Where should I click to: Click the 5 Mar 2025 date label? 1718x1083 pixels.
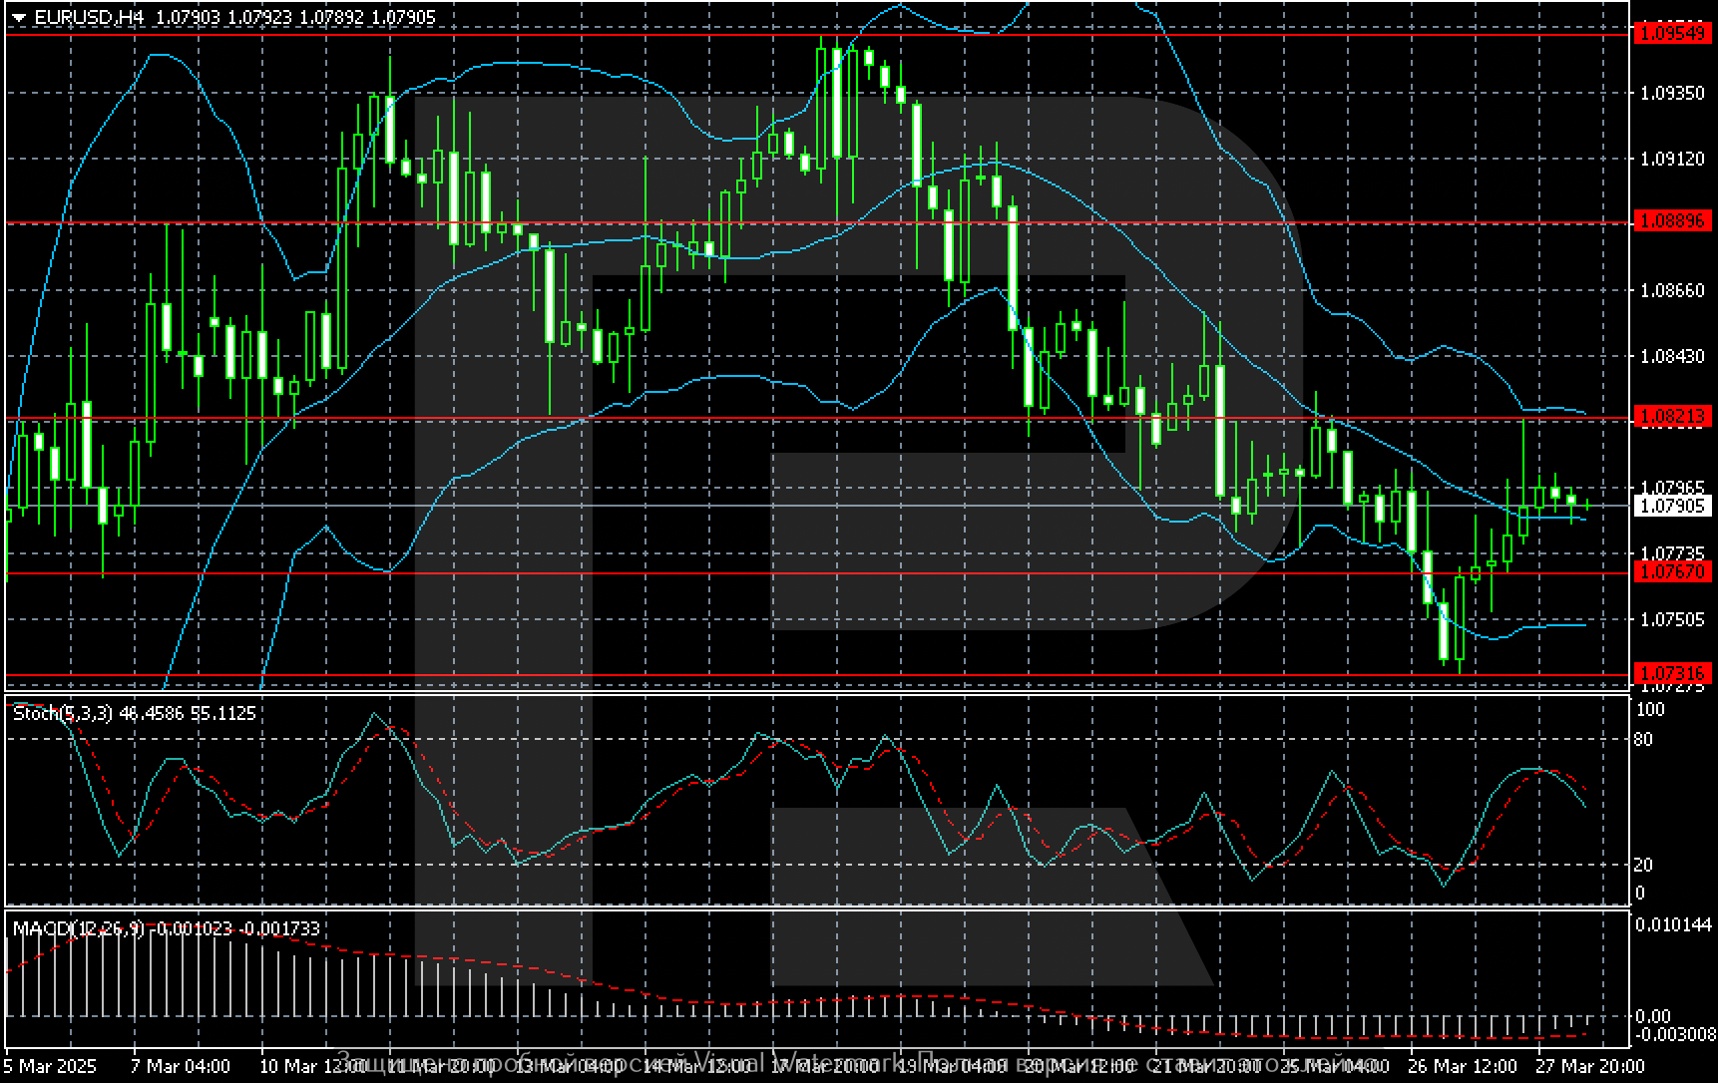(52, 1066)
